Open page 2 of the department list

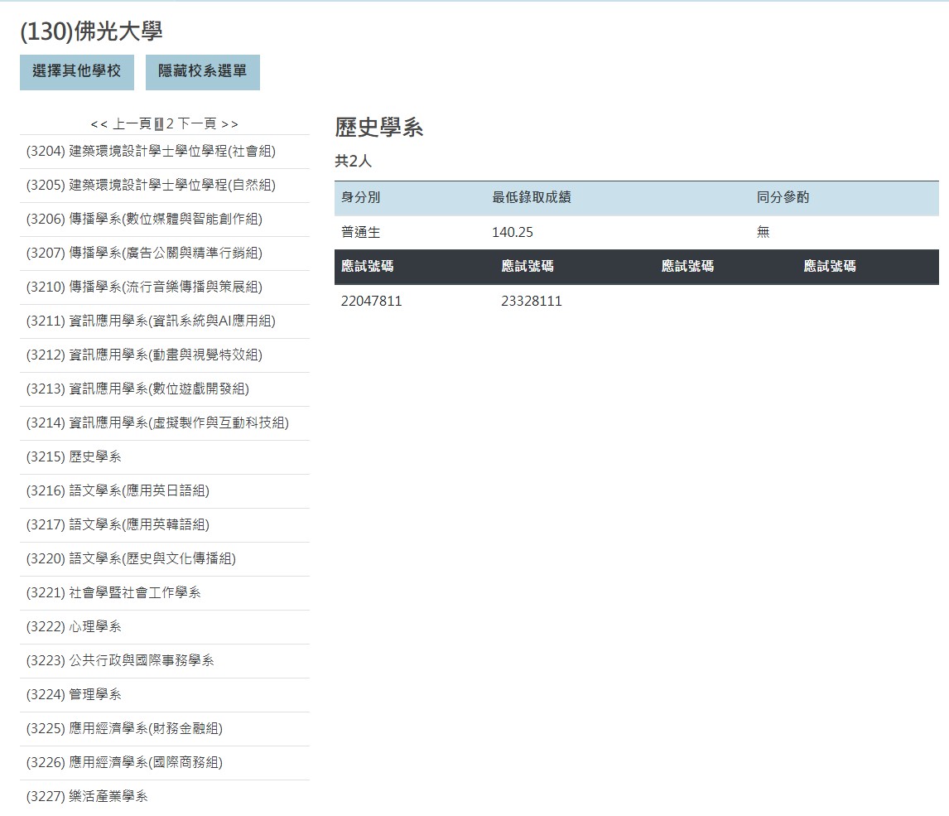coord(170,124)
